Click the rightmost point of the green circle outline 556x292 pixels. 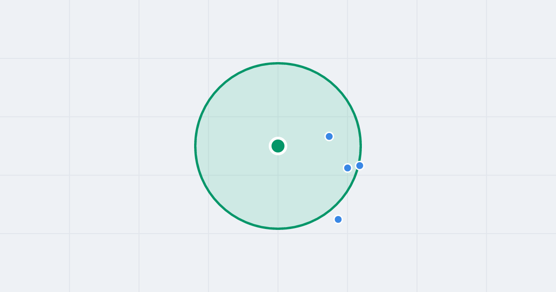point(360,146)
